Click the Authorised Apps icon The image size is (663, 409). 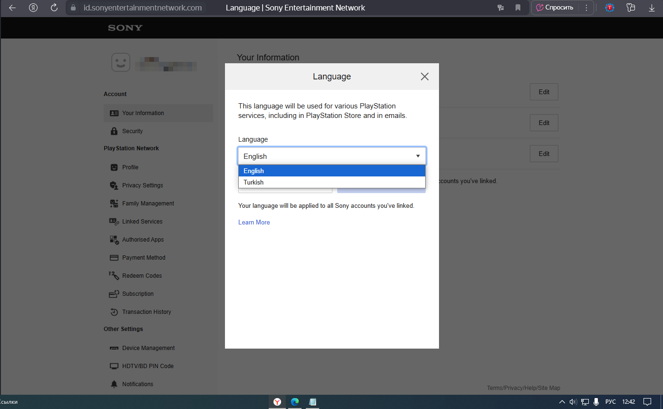(x=114, y=240)
